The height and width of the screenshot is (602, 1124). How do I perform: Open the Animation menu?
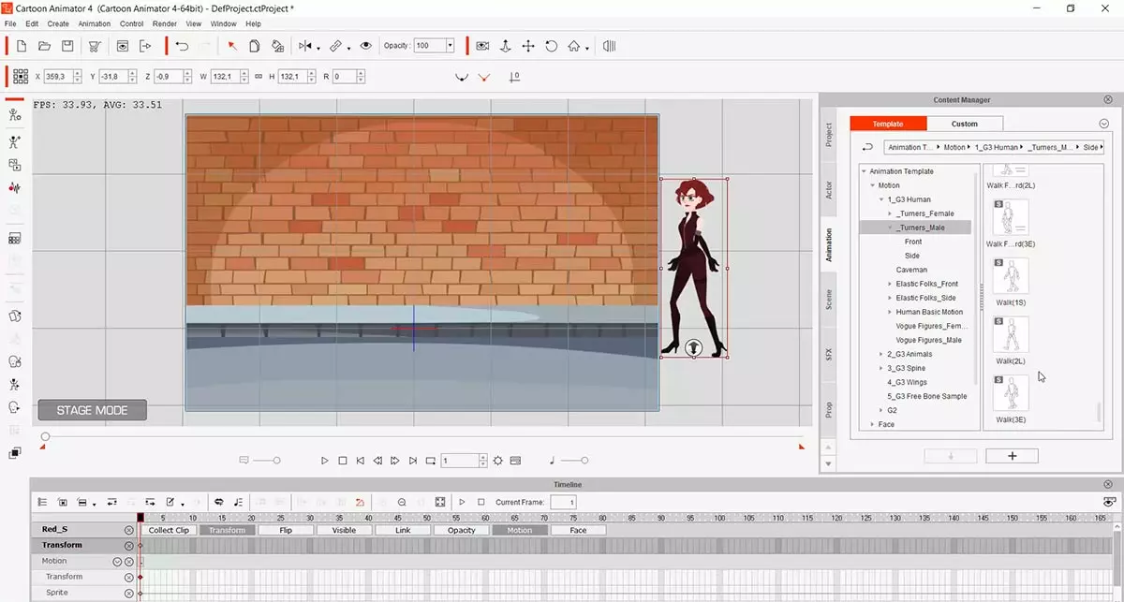pos(94,23)
